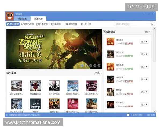
Task: Click the 立即登录 login link
Action: point(18,14)
